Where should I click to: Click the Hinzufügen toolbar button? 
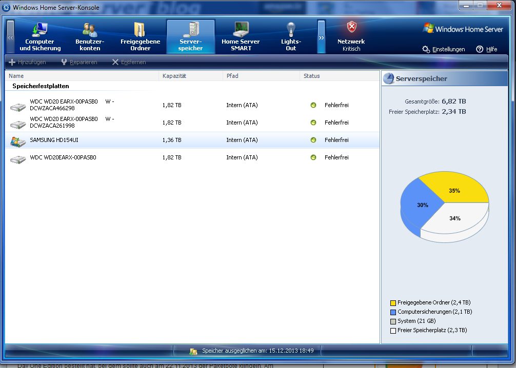click(27, 62)
